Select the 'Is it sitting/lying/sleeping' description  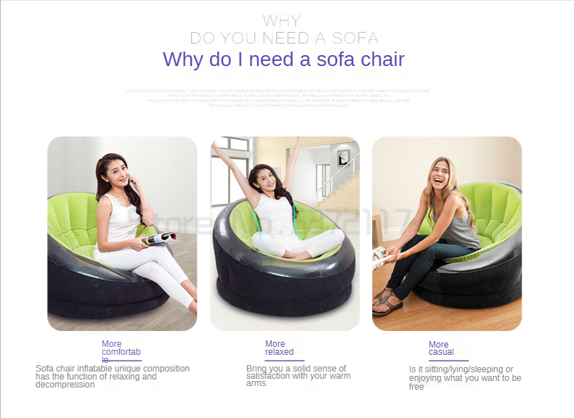coord(465,378)
